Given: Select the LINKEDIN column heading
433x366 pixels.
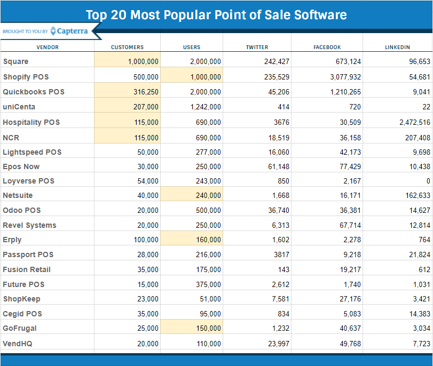Looking at the screenshot, I should click(x=397, y=47).
